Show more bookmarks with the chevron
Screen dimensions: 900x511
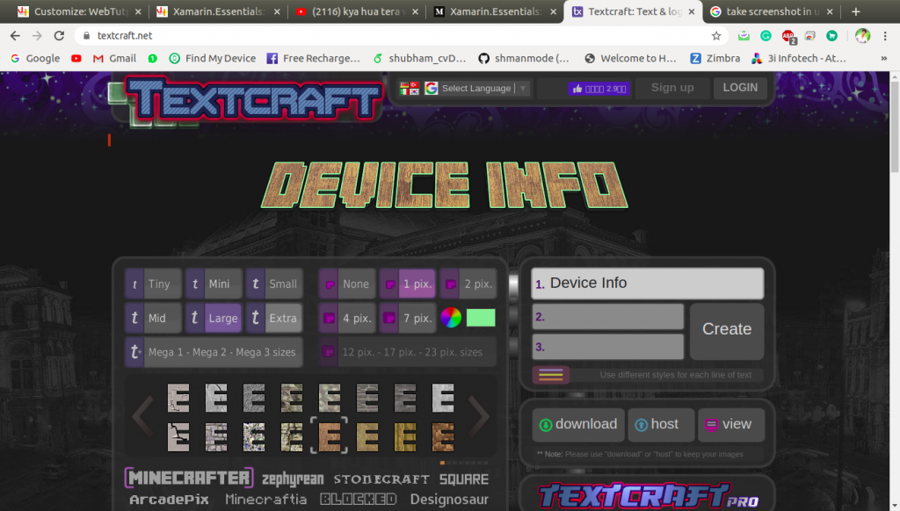pos(884,59)
